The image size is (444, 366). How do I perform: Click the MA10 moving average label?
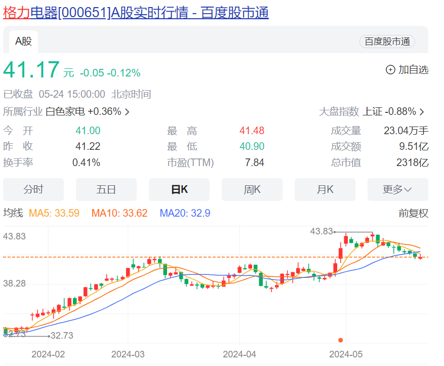tap(119, 213)
